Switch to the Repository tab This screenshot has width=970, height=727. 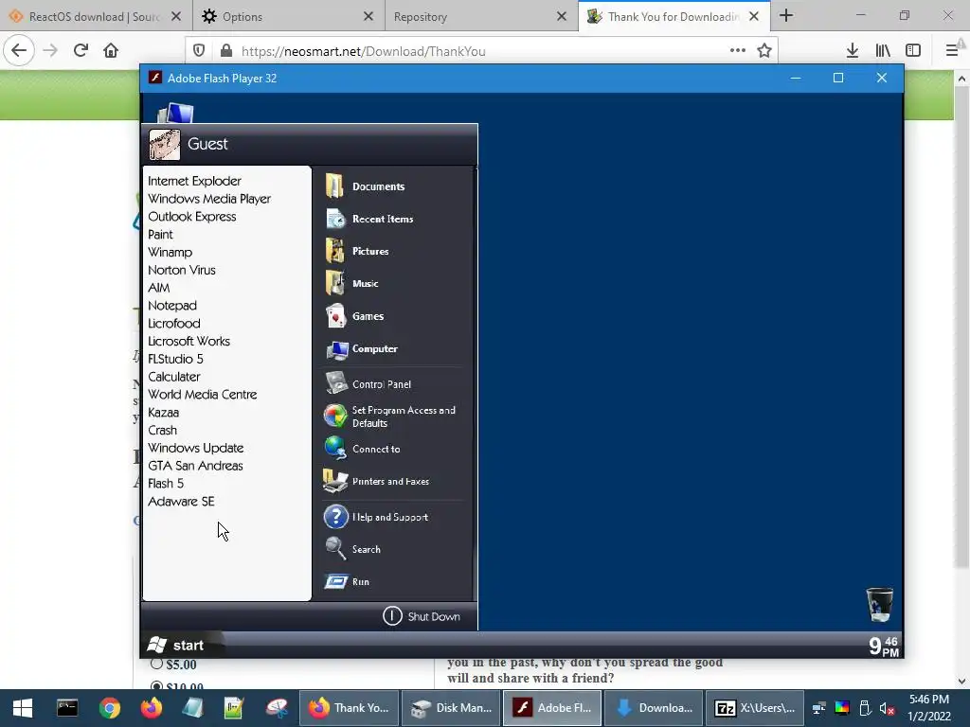pyautogui.click(x=480, y=17)
